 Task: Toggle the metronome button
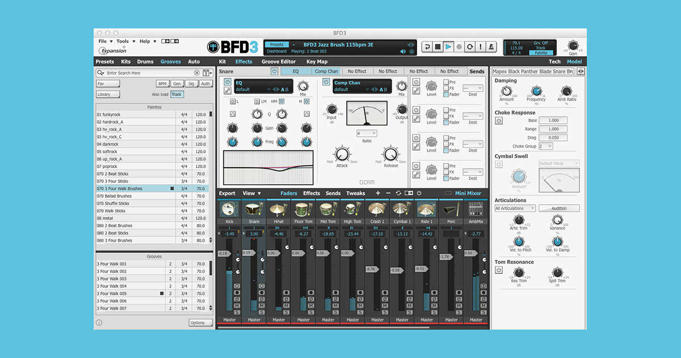(x=491, y=47)
